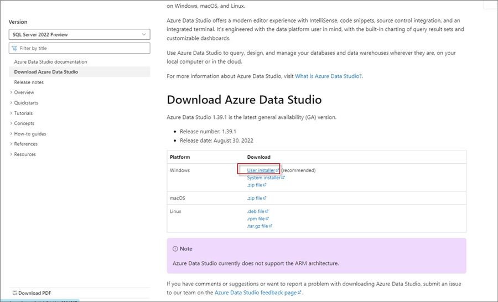The height and width of the screenshot is (302, 498).
Task: Expand the Overview section chevron
Action: click(x=11, y=92)
